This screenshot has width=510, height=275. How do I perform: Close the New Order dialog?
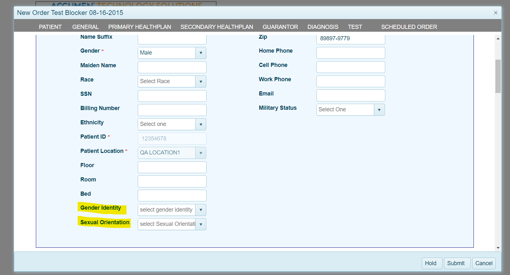495,13
